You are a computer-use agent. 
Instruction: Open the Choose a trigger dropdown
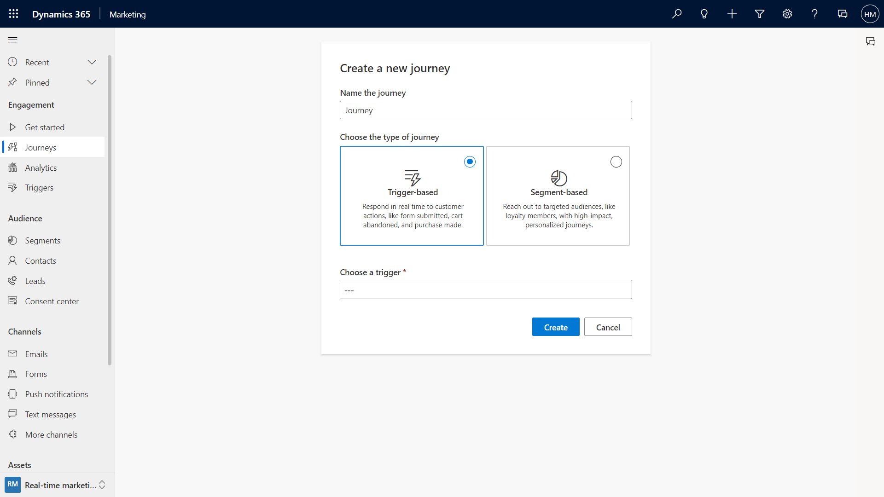tap(486, 289)
